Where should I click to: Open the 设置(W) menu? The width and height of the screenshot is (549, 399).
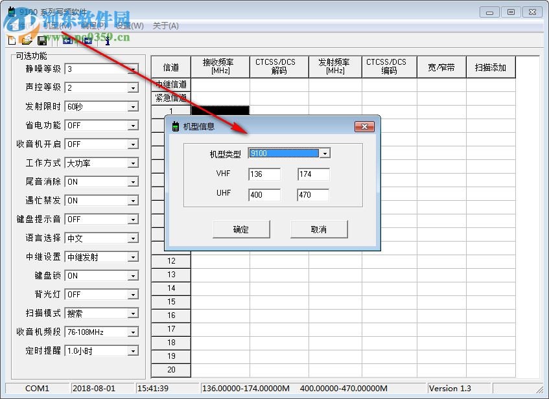pyautogui.click(x=130, y=25)
